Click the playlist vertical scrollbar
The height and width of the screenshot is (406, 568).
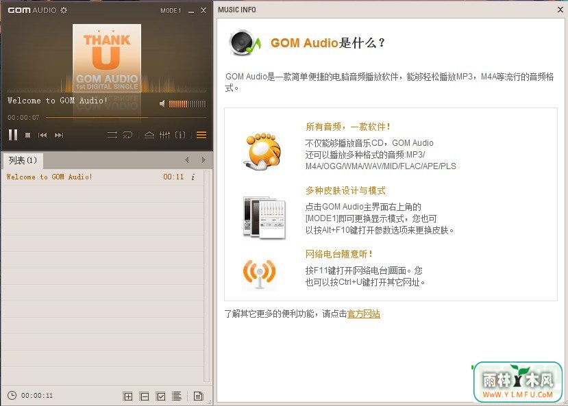[207, 276]
